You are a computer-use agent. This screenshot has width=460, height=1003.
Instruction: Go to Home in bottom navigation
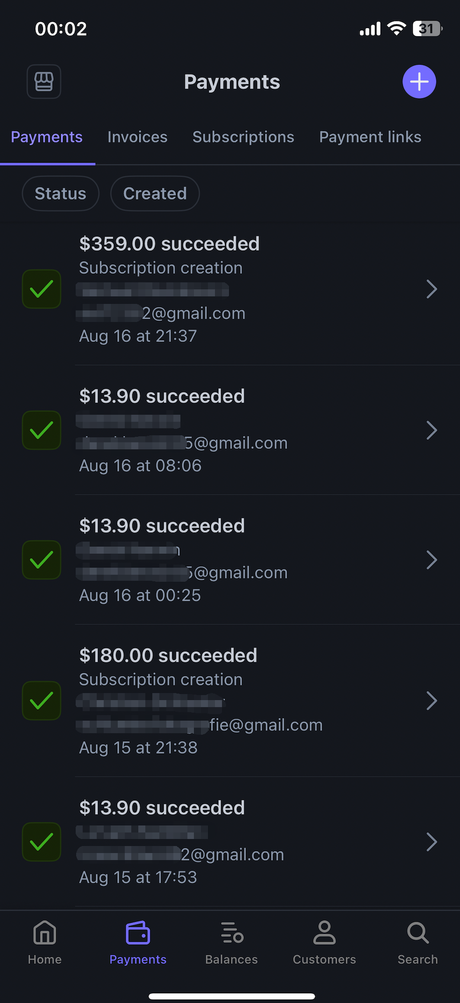click(x=45, y=943)
